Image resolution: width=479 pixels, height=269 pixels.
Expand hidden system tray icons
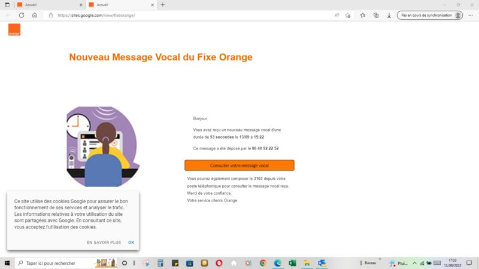point(414,263)
